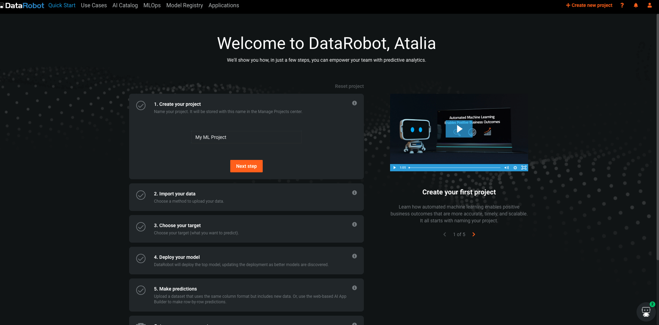Open the Applications menu
This screenshot has height=325, width=659.
224,6
